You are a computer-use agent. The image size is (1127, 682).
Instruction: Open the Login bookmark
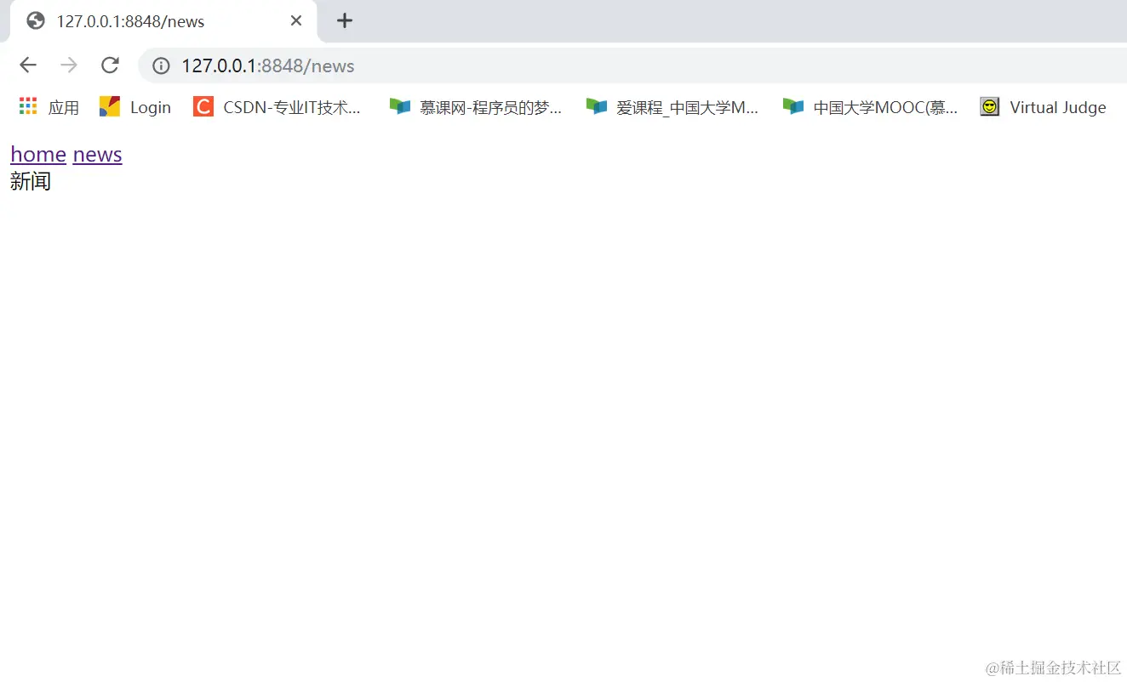coord(135,107)
